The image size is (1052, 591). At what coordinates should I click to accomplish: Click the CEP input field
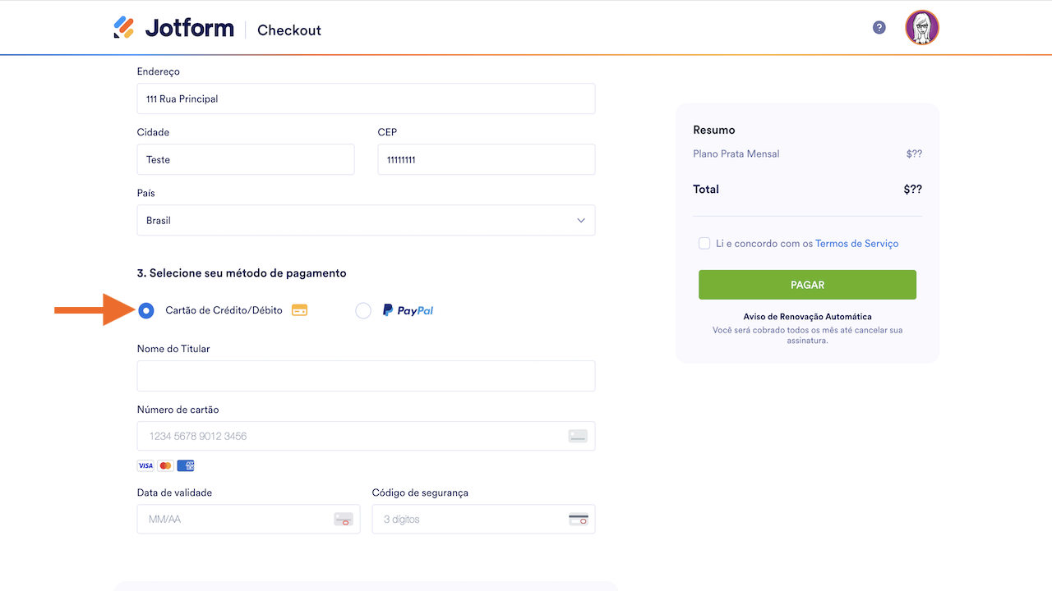[x=486, y=159]
